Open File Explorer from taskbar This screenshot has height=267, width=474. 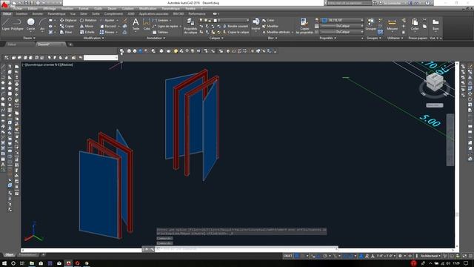32,263
